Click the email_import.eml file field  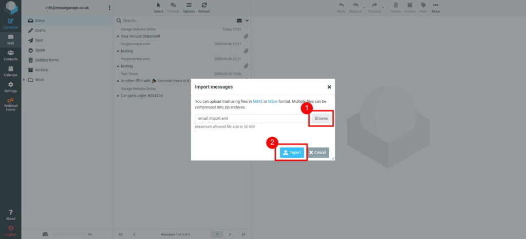click(252, 119)
